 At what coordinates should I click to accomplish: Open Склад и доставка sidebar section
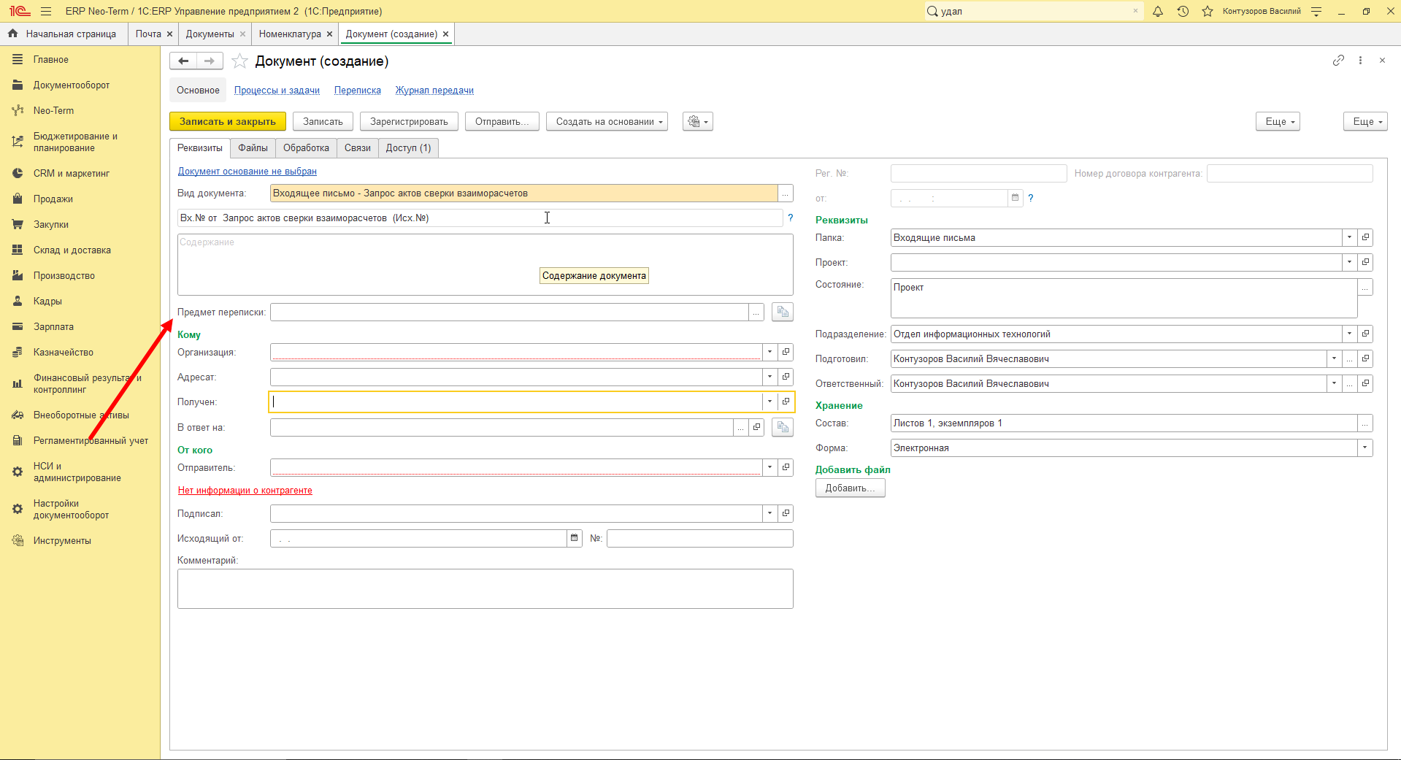click(x=72, y=250)
